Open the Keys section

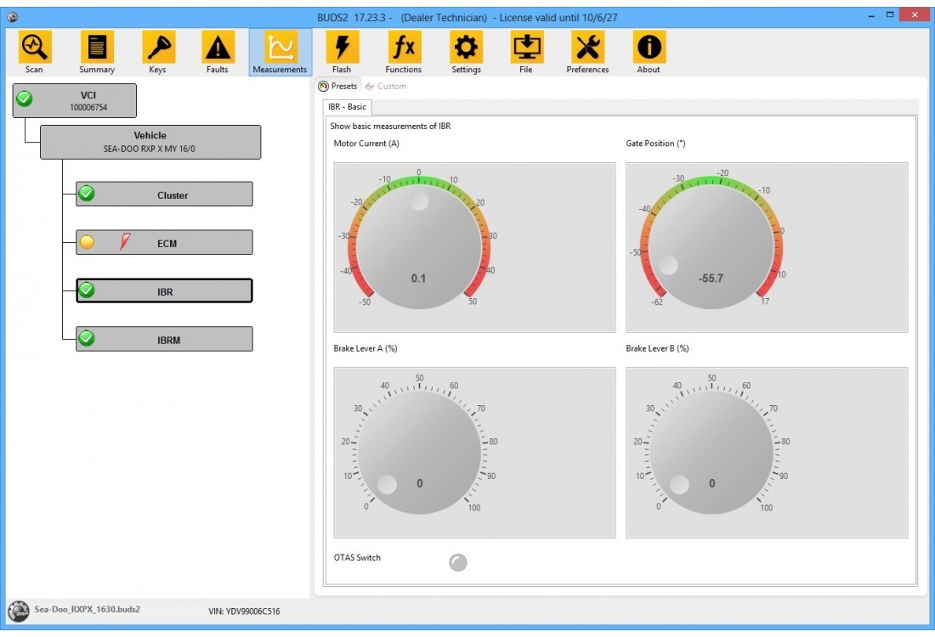[x=157, y=52]
